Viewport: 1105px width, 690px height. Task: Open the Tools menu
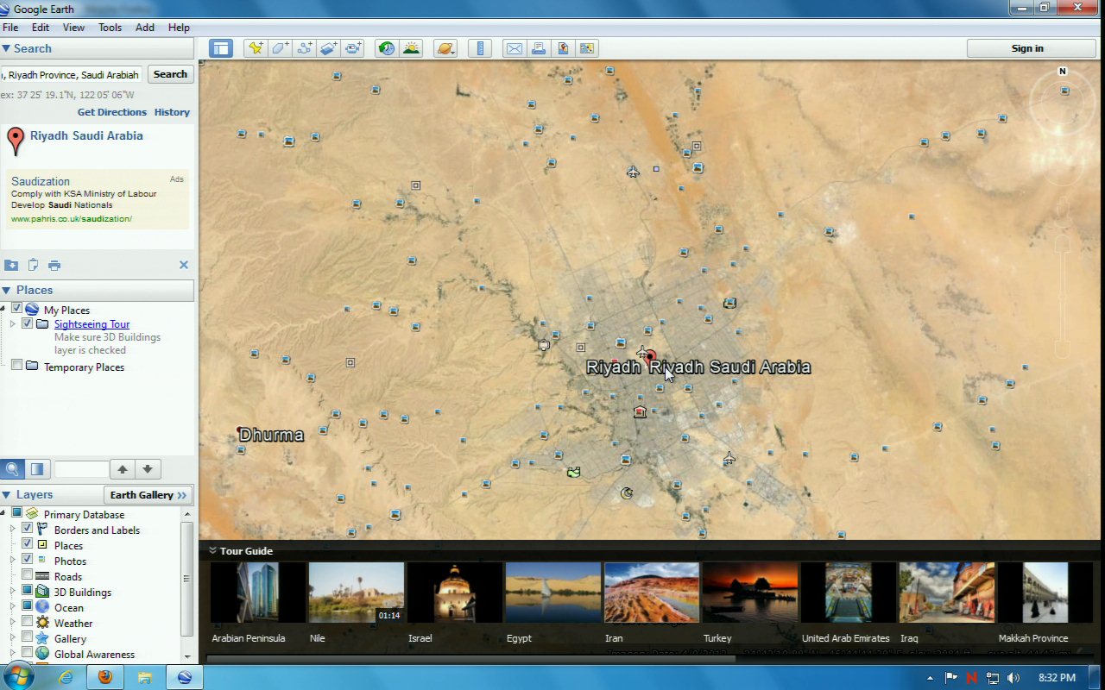pos(110,28)
